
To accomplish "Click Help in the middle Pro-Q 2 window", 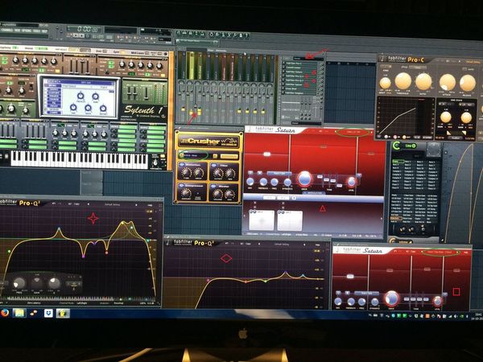I will 318,245.
